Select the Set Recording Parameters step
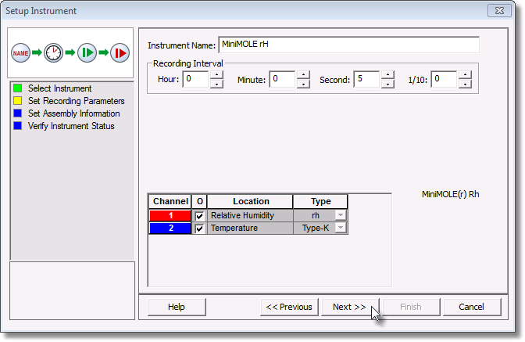 [77, 101]
